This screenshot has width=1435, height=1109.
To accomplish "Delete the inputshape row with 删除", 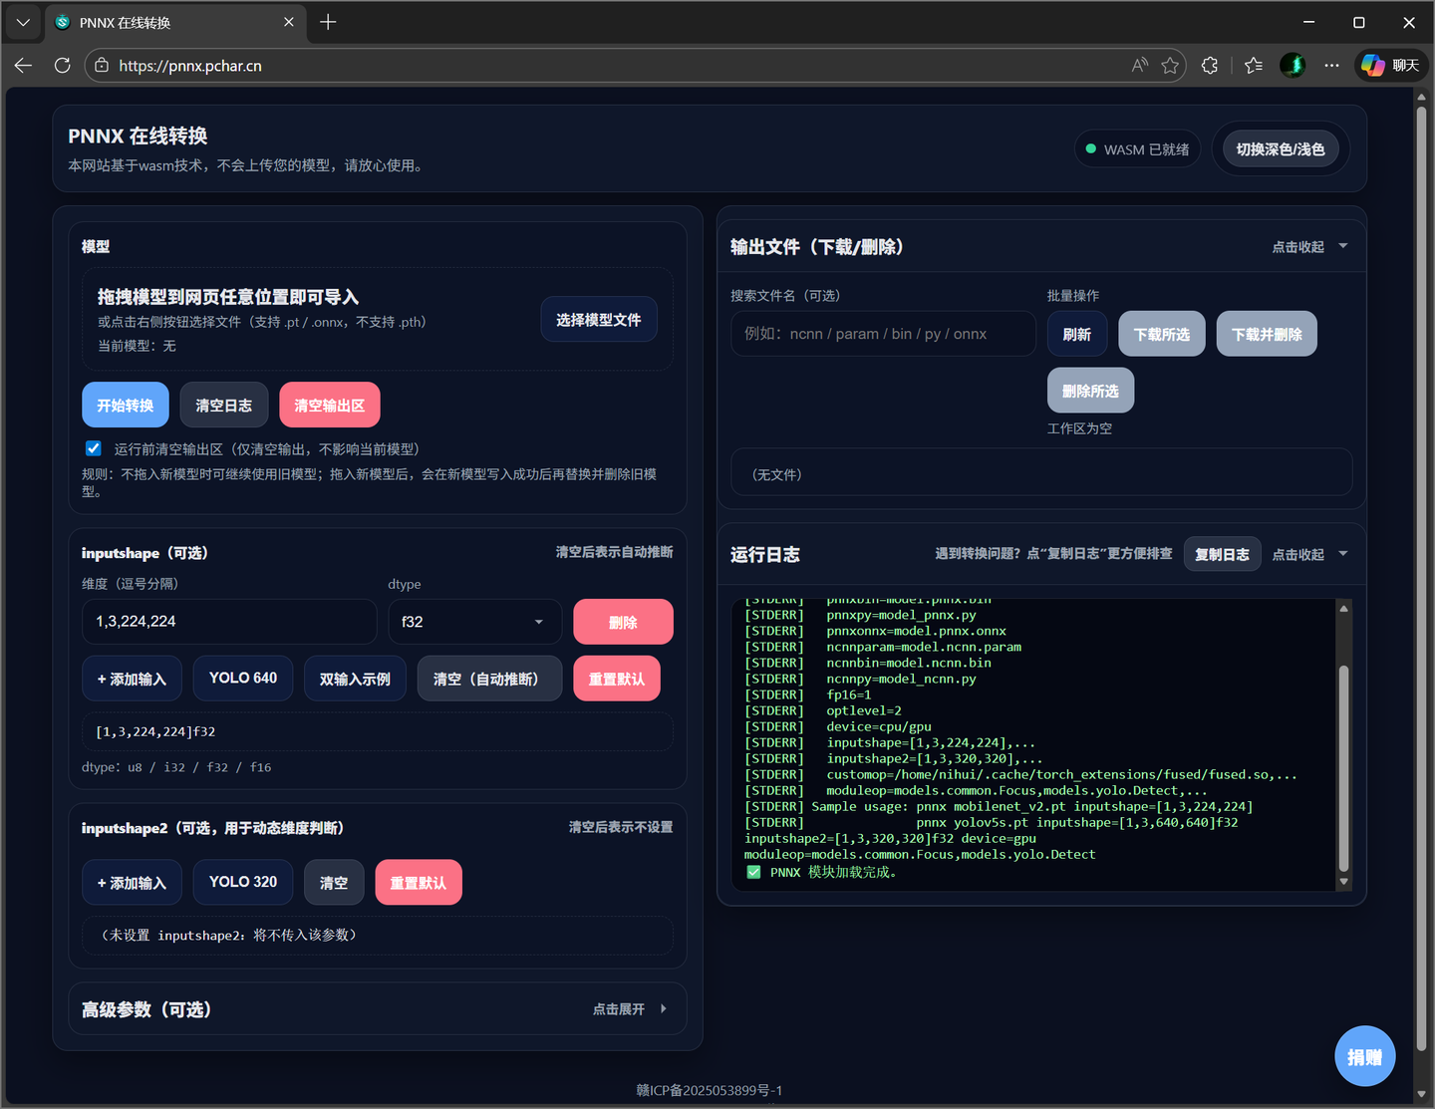I will pos(623,622).
